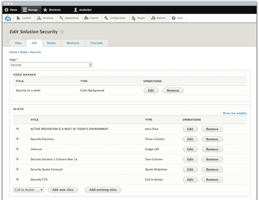Viewport: 259px width, 200px height.
Task: Open the Configuration menu
Action: pos(115,18)
